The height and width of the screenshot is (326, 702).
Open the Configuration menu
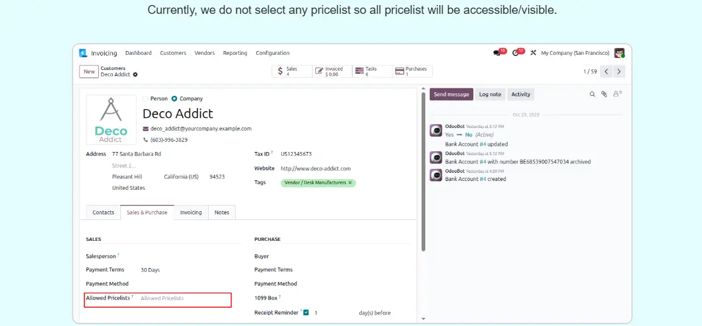point(272,53)
